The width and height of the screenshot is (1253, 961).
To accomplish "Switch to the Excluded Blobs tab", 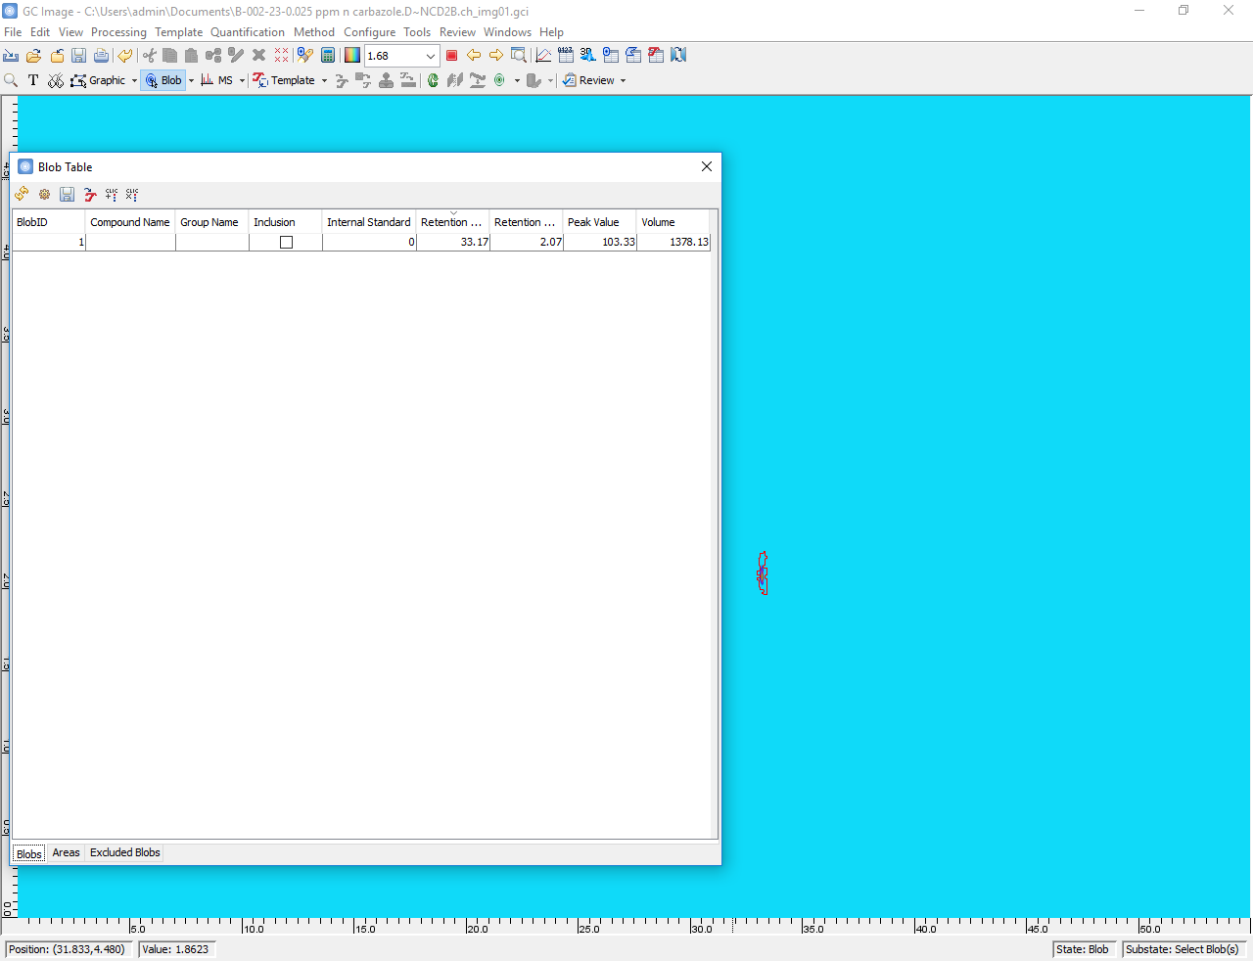I will [125, 852].
